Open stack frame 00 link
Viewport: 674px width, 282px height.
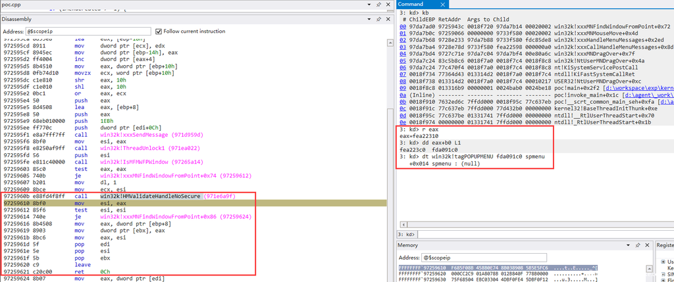[x=403, y=27]
